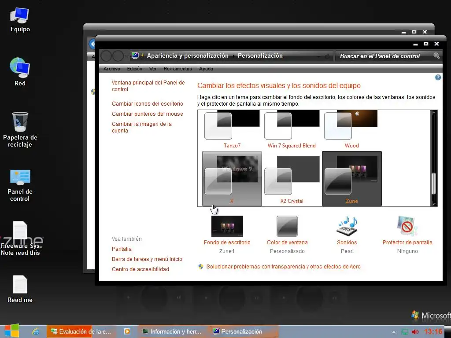
Task: Click Solucionar problemas con transparencia link
Action: click(283, 266)
